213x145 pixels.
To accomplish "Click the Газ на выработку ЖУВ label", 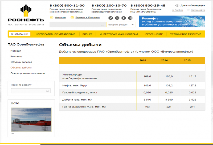I will point(84,107).
